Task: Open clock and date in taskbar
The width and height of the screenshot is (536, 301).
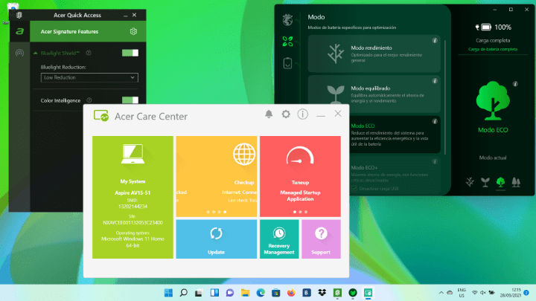Action: point(511,293)
